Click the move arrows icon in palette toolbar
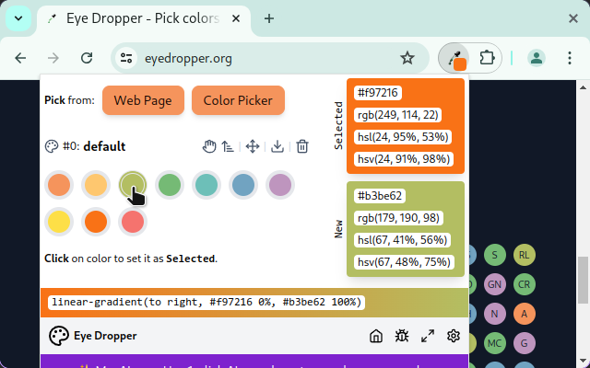The width and height of the screenshot is (590, 368). [253, 146]
